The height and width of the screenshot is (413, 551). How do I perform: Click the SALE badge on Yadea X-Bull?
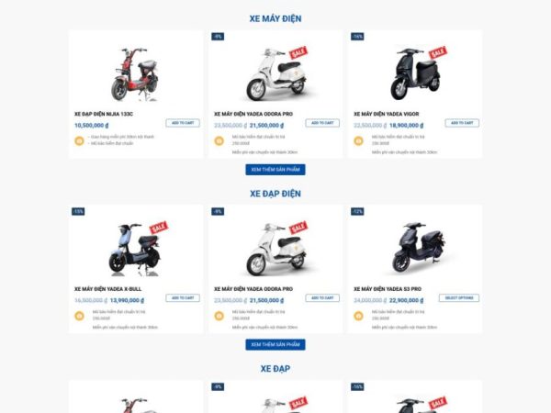(158, 227)
